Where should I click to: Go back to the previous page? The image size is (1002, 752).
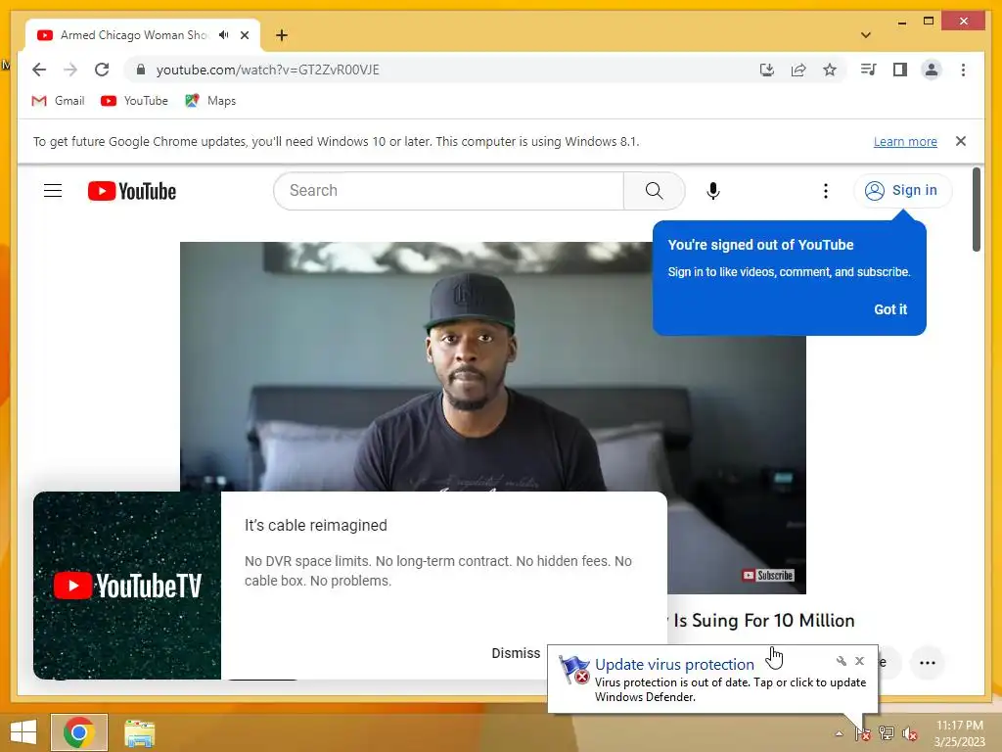point(39,70)
